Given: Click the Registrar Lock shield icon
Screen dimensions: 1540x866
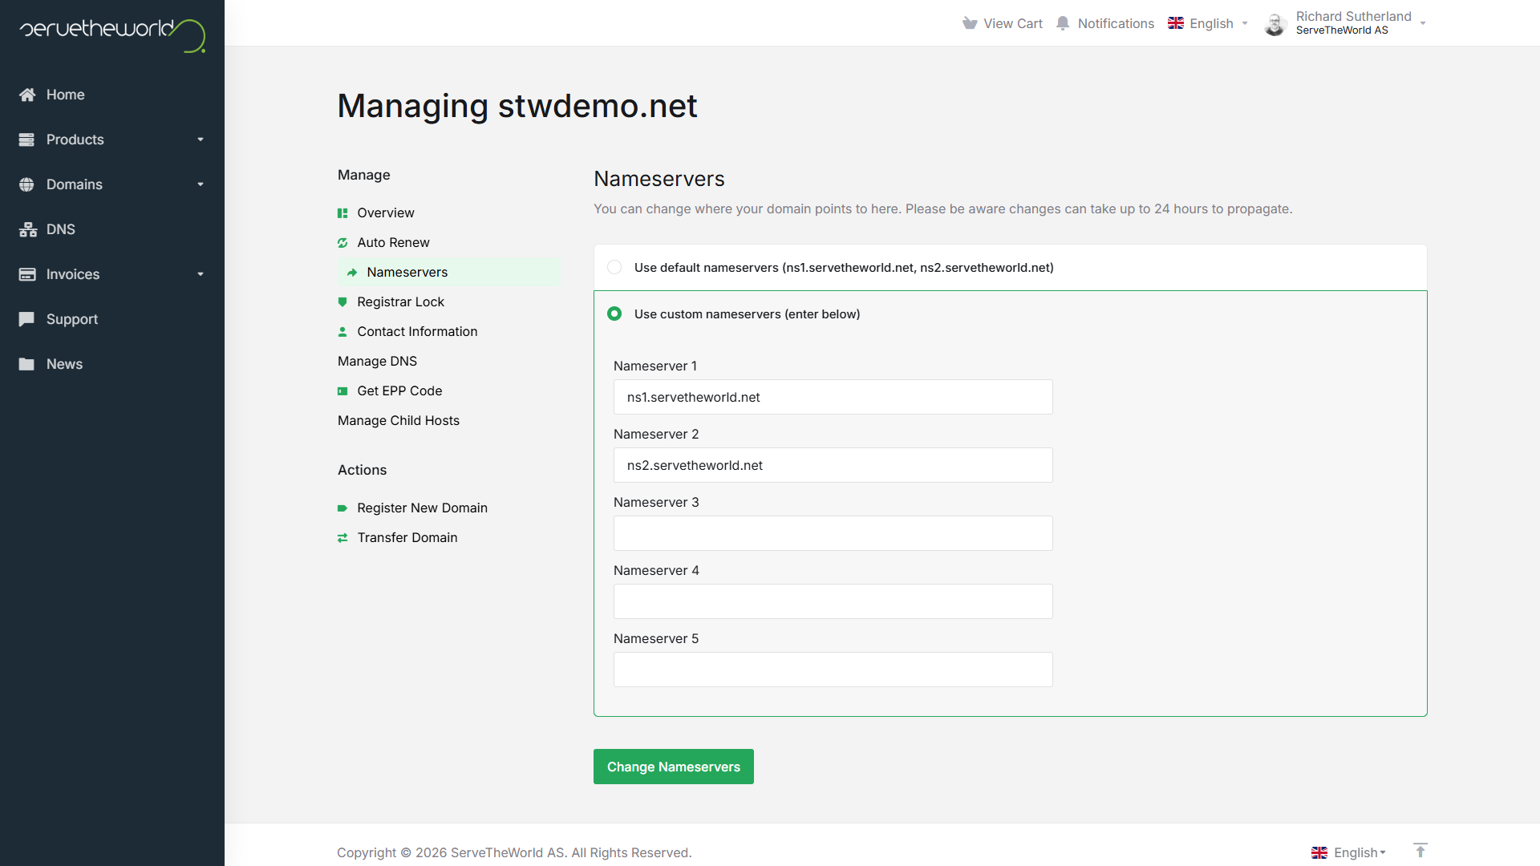Looking at the screenshot, I should pos(342,302).
